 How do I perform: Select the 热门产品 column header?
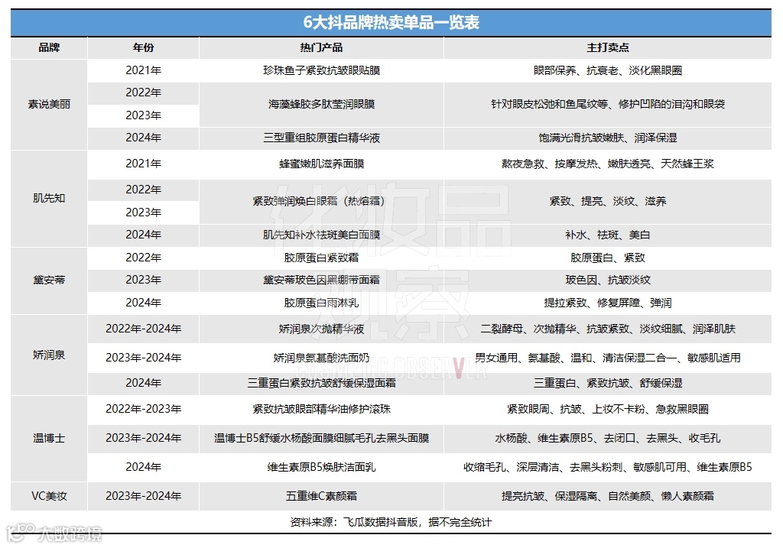[x=321, y=47]
